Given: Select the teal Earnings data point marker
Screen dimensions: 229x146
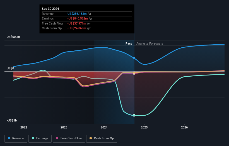Looking at the screenshot, I should click(x=134, y=115).
